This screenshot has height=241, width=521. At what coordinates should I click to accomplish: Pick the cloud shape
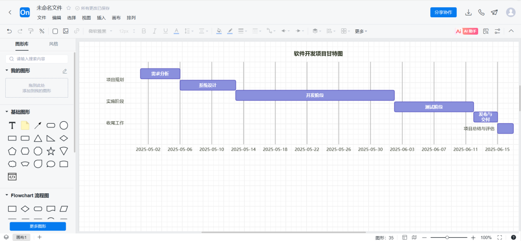coord(12,164)
